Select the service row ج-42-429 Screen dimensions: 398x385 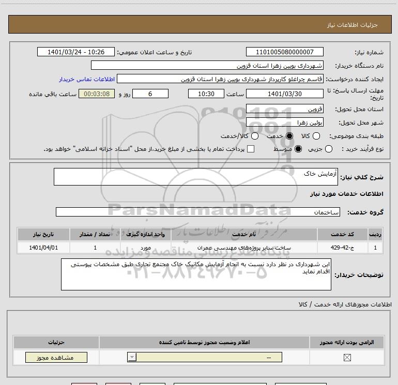click(x=200, y=248)
